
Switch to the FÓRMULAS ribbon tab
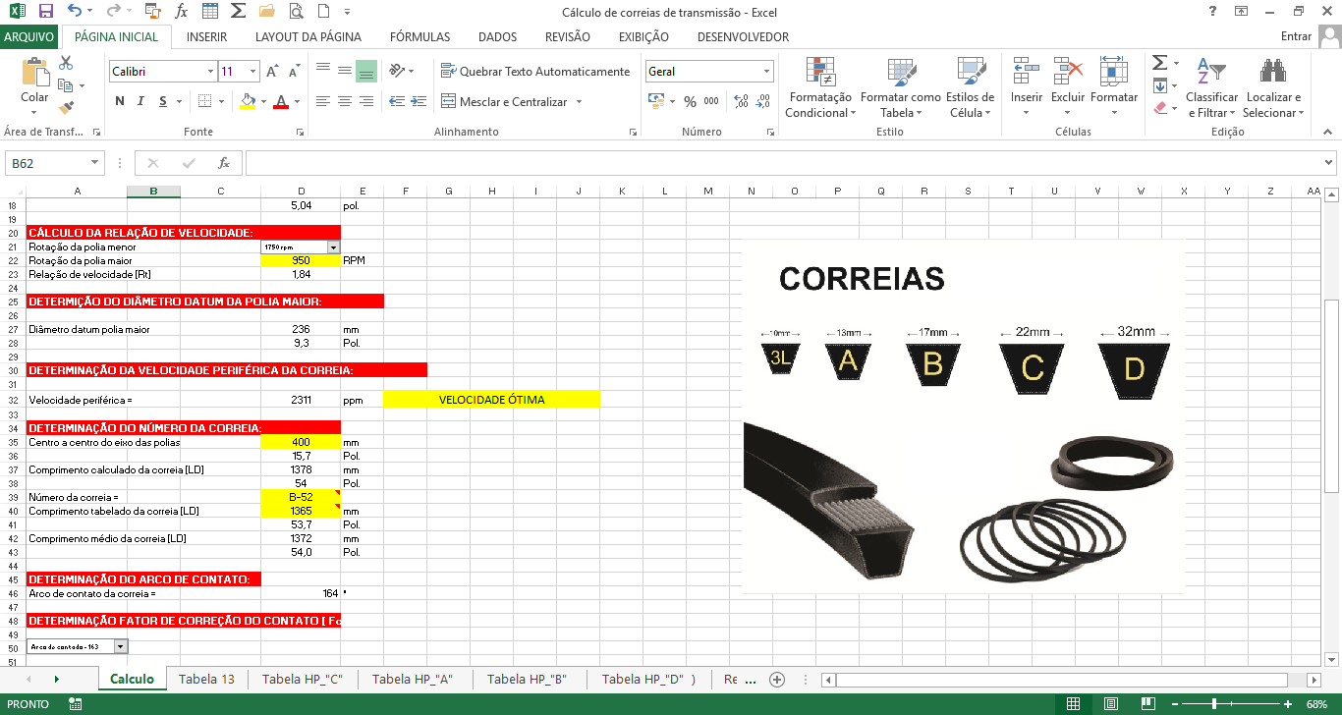coord(419,36)
